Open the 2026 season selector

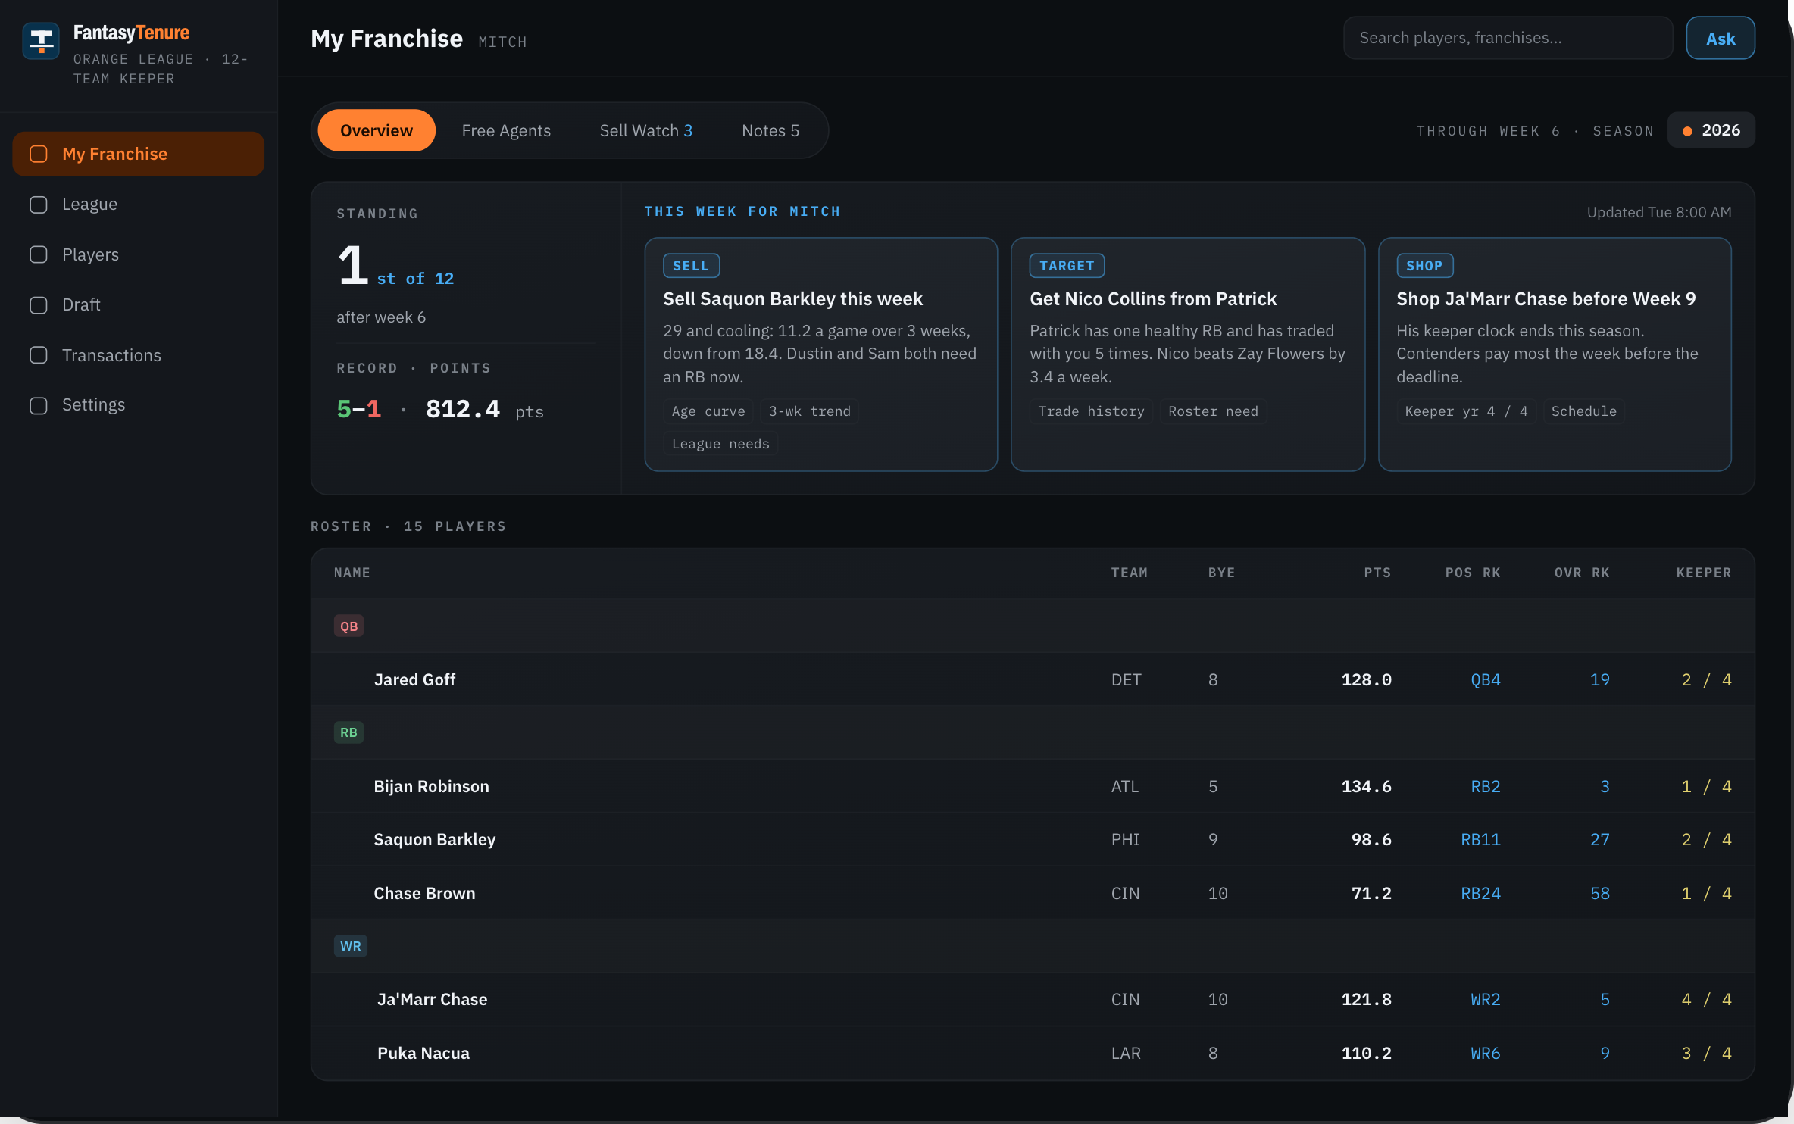click(x=1711, y=130)
